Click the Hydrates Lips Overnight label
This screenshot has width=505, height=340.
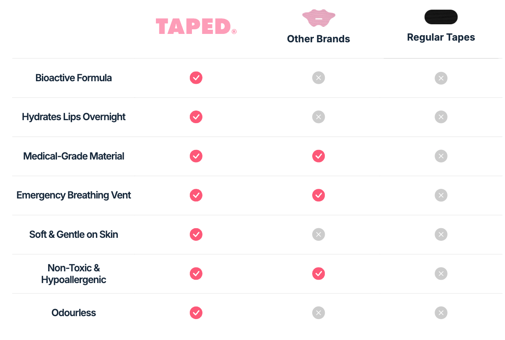74,117
